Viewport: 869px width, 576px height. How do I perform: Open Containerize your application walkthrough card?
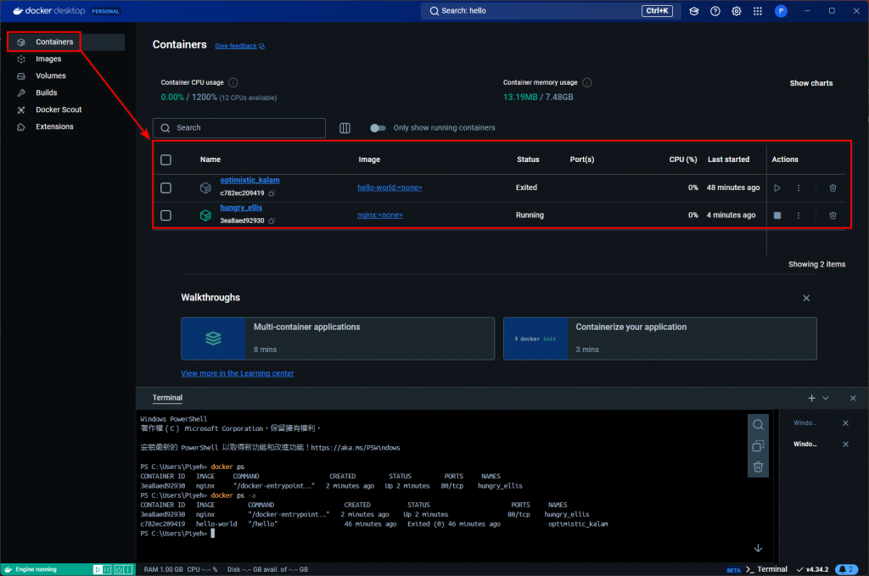click(659, 338)
